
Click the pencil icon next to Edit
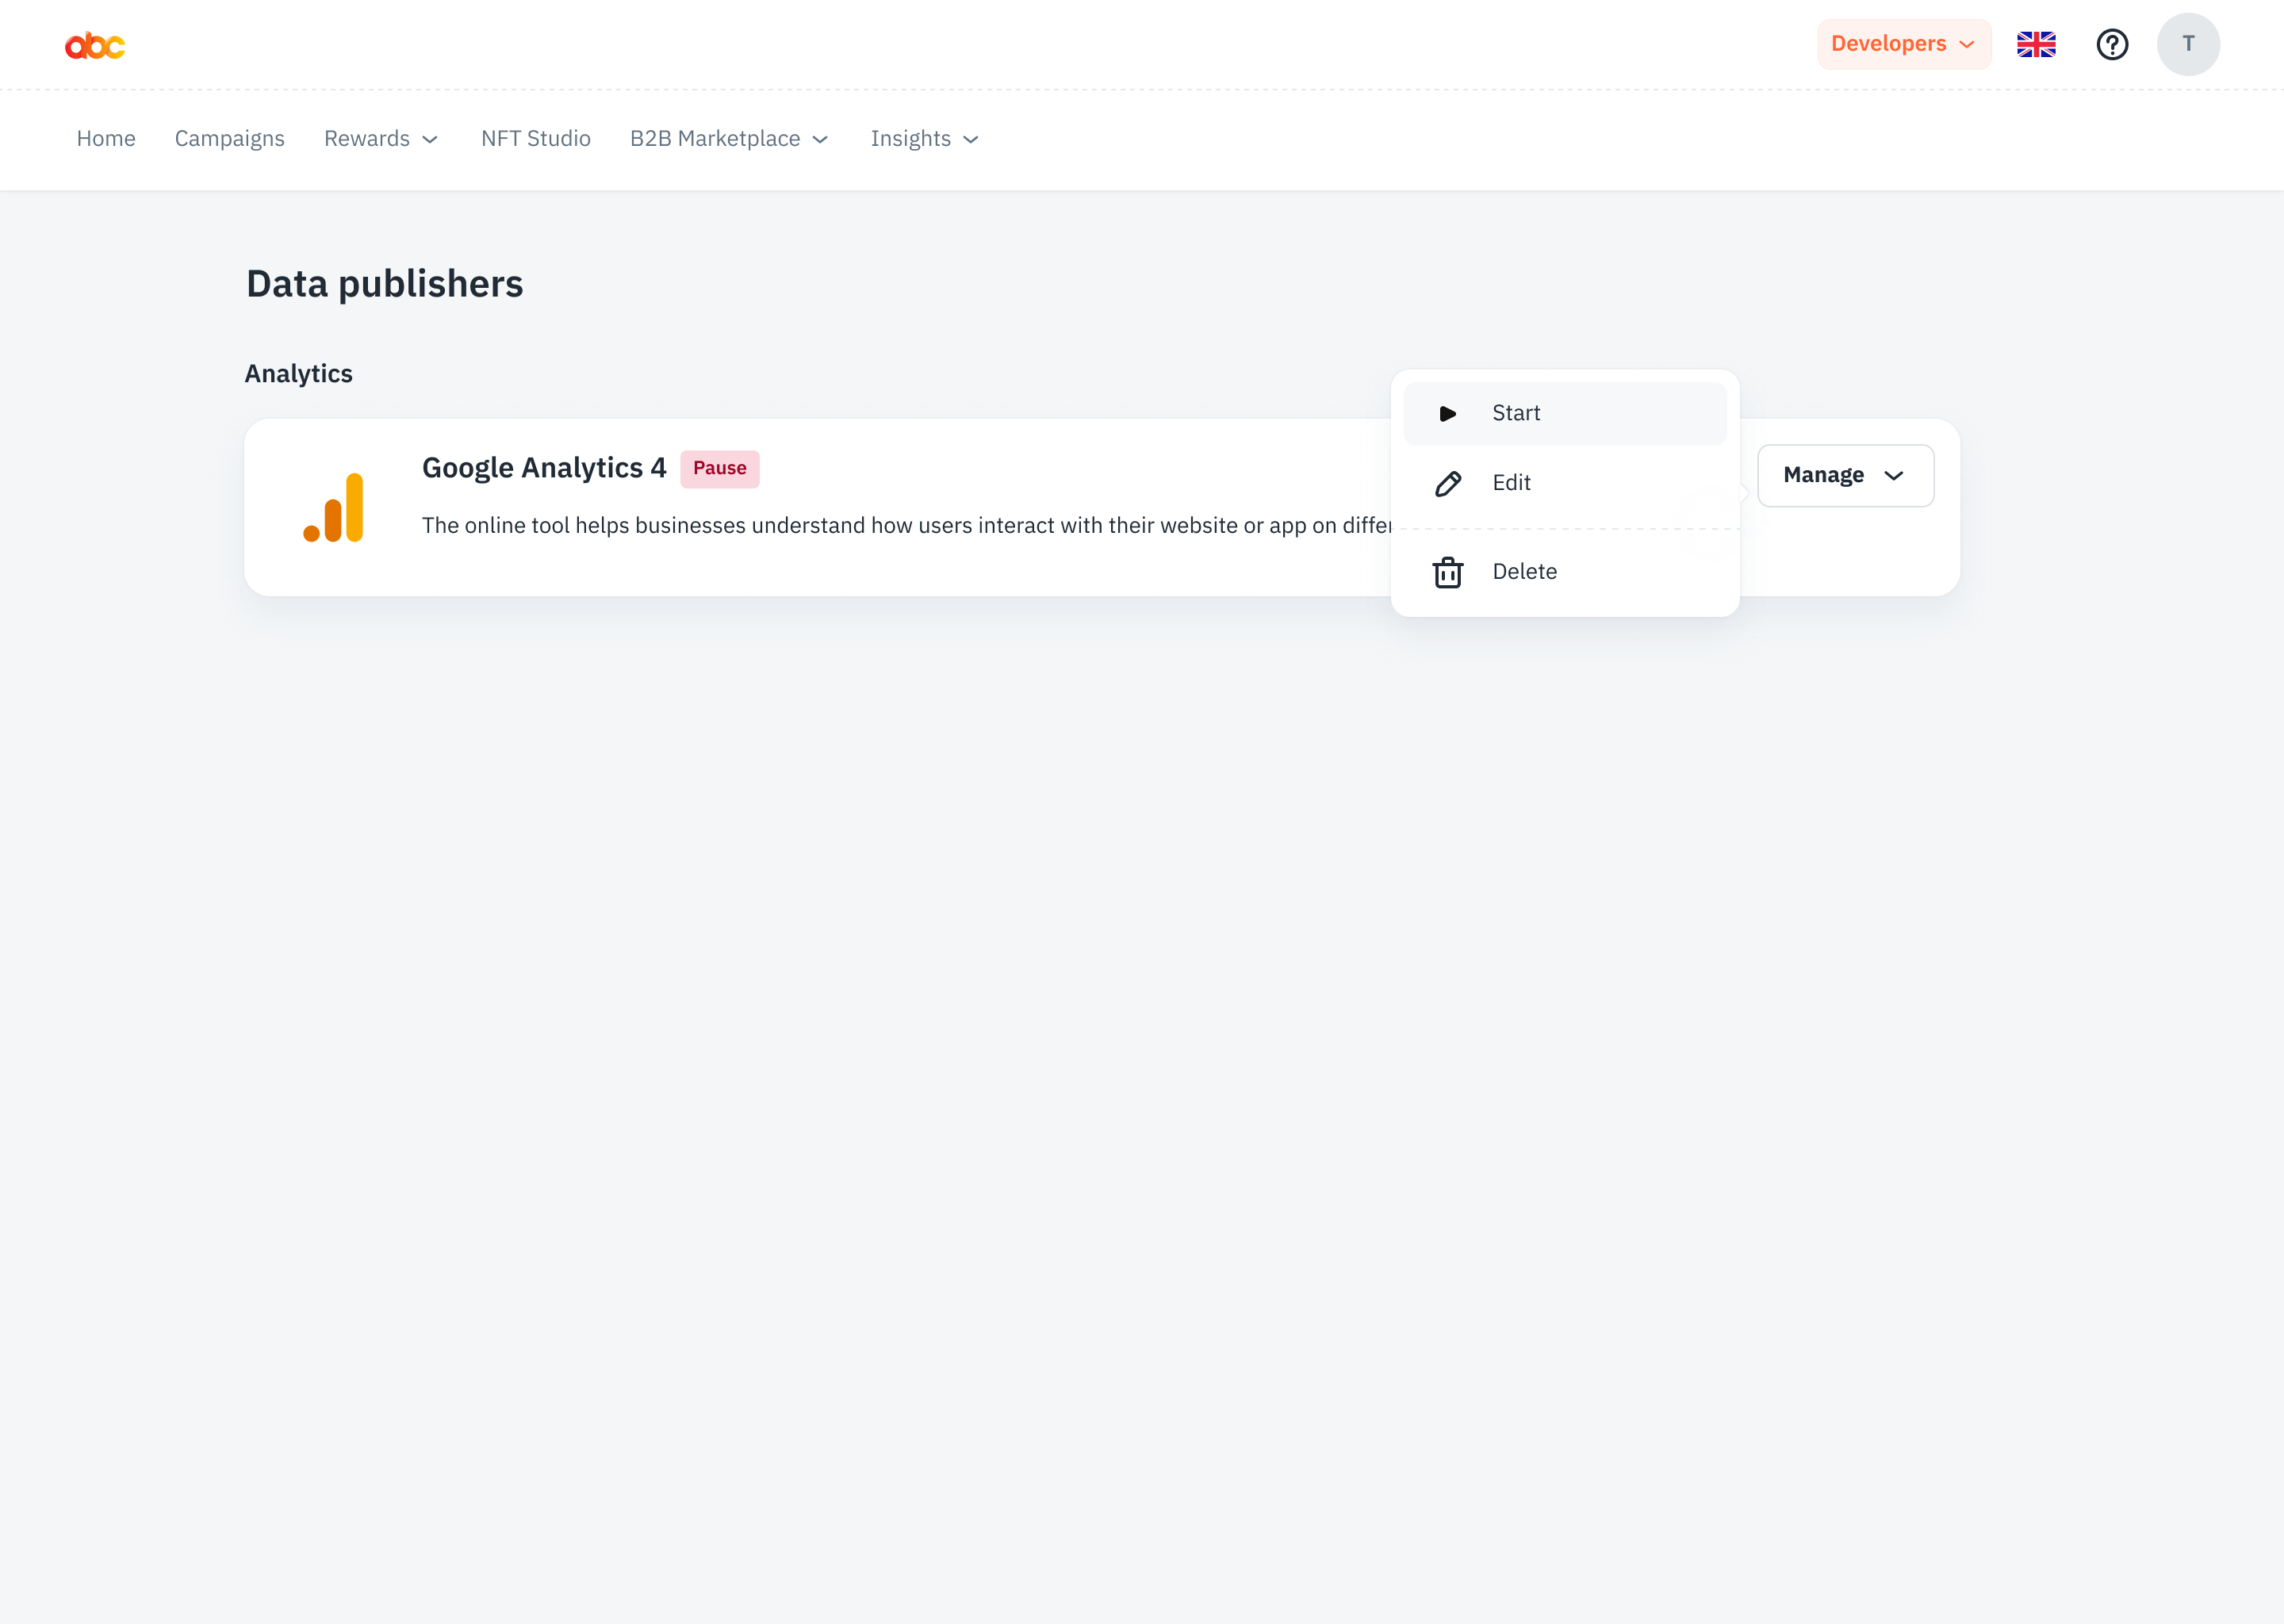pyautogui.click(x=1447, y=484)
